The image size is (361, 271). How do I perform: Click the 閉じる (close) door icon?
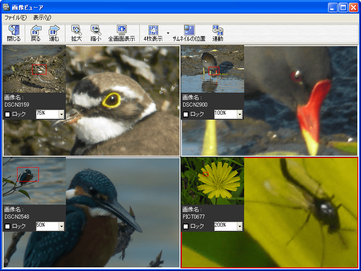click(14, 30)
